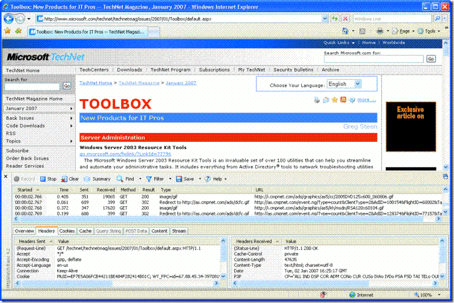Switch to the Content tab
Screen dimensions: 454x303
[159, 231]
